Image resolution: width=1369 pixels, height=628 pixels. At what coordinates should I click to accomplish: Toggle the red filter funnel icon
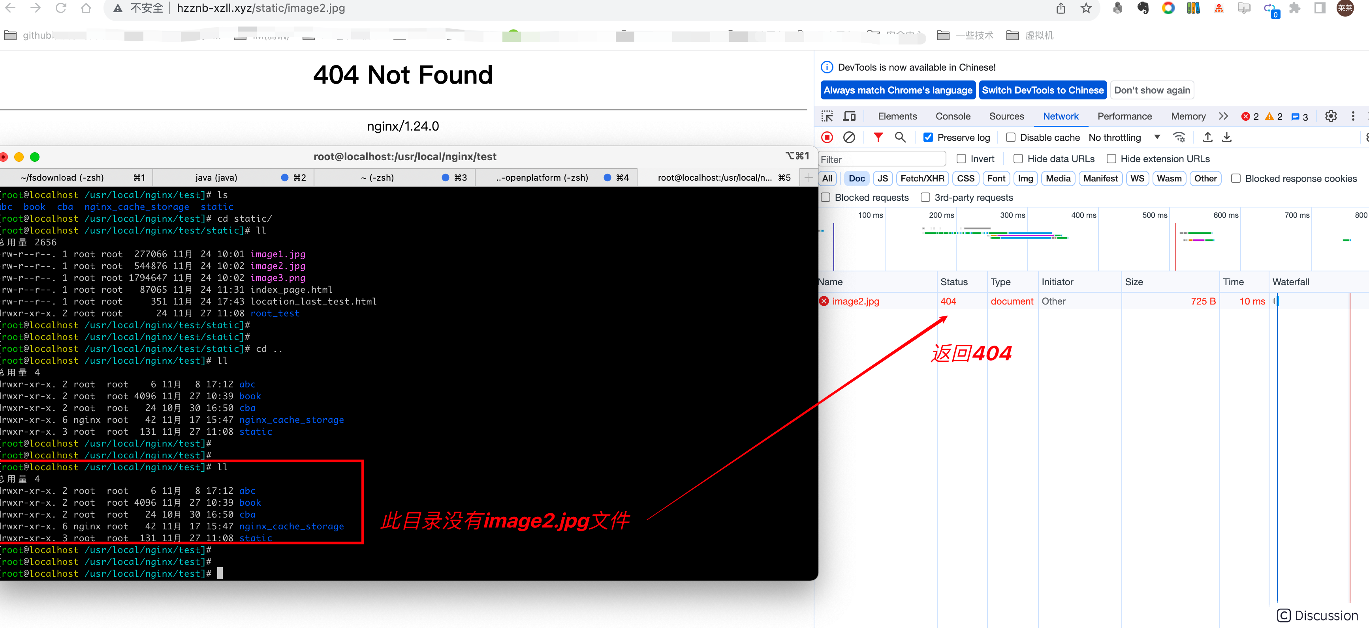point(878,138)
